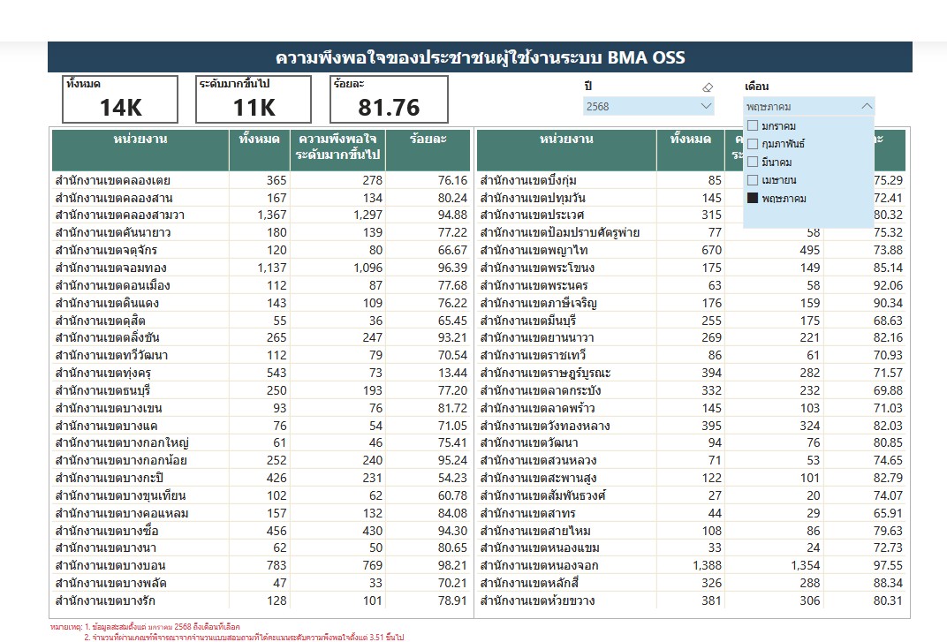The height and width of the screenshot is (642, 947).
Task: Select สำนักงานเขตหลักสี่ row
Action: (x=692, y=583)
